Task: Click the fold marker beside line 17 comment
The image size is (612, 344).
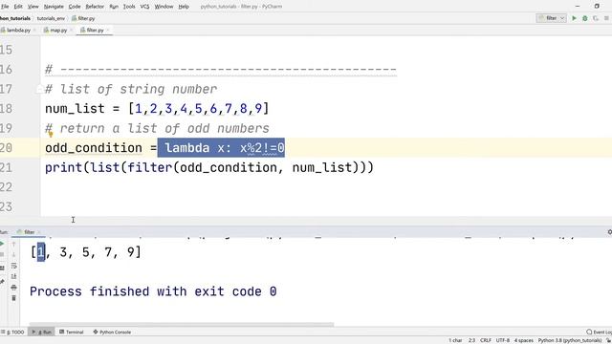Action: click(x=39, y=89)
